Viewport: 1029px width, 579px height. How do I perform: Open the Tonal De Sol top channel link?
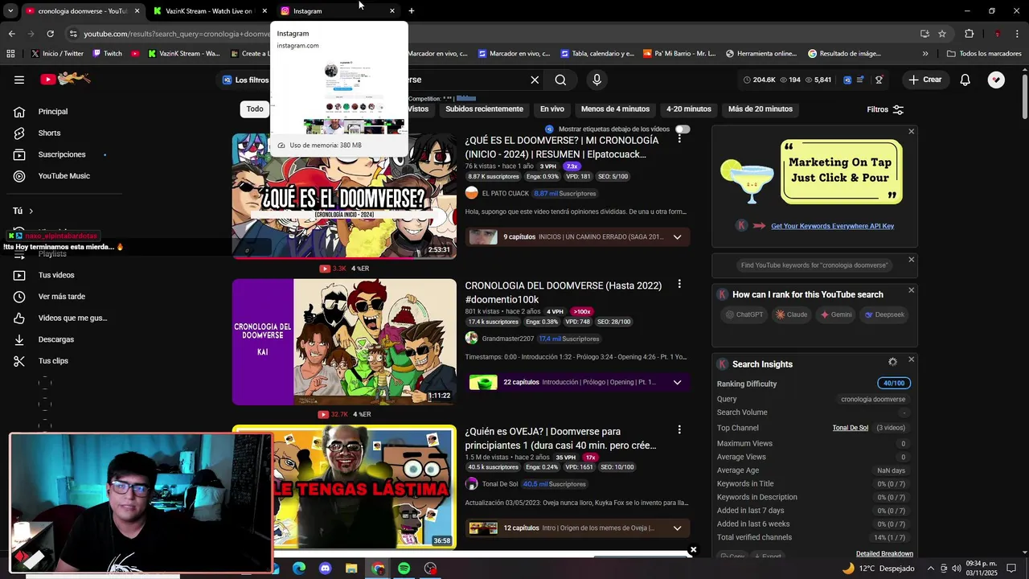click(x=850, y=428)
